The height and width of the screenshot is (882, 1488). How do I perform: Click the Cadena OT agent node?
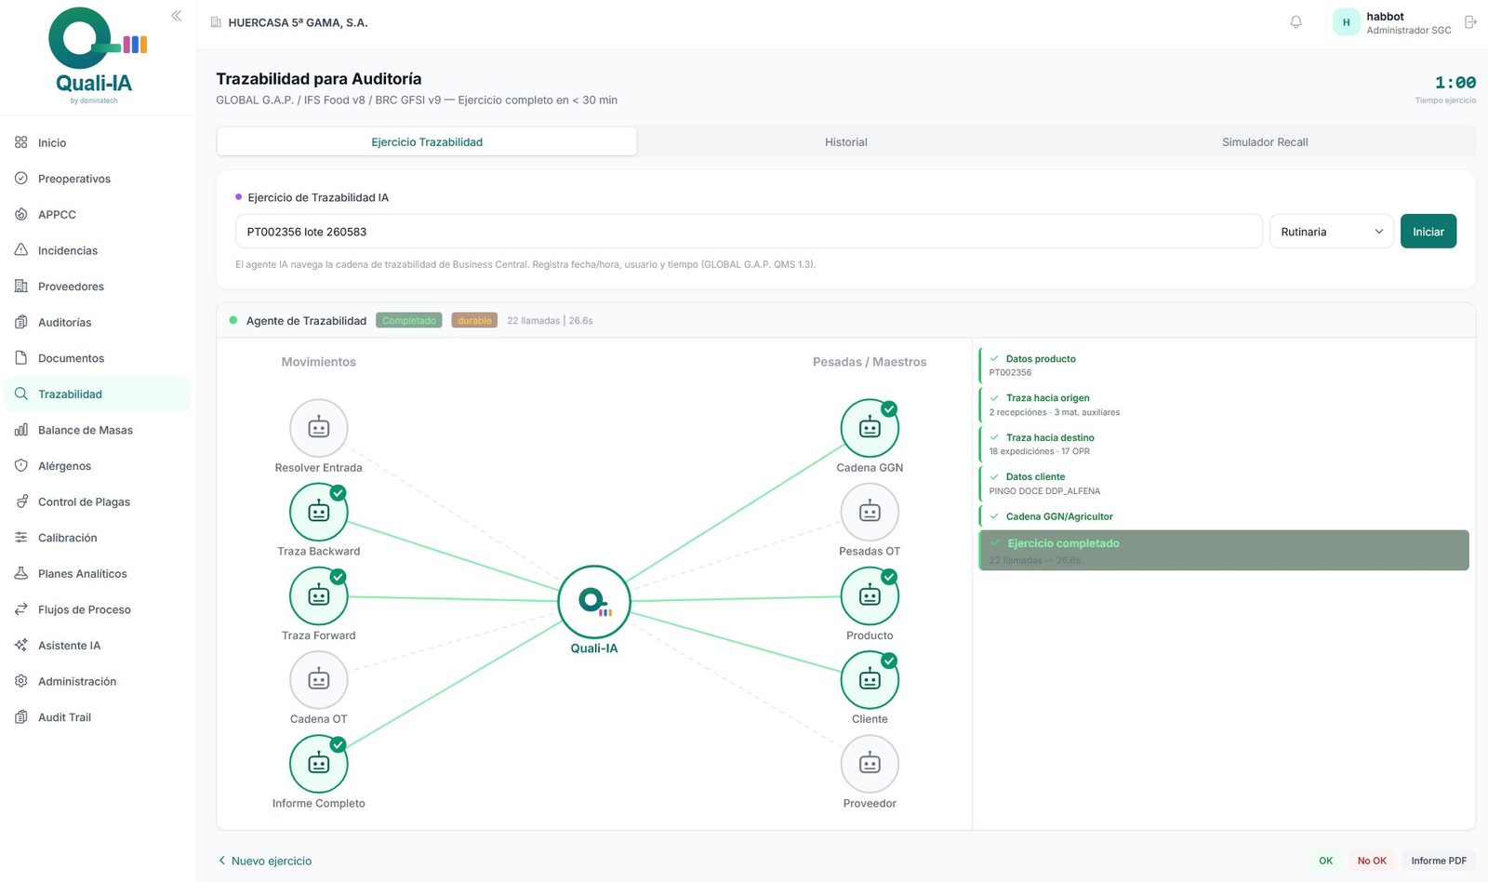tap(319, 680)
